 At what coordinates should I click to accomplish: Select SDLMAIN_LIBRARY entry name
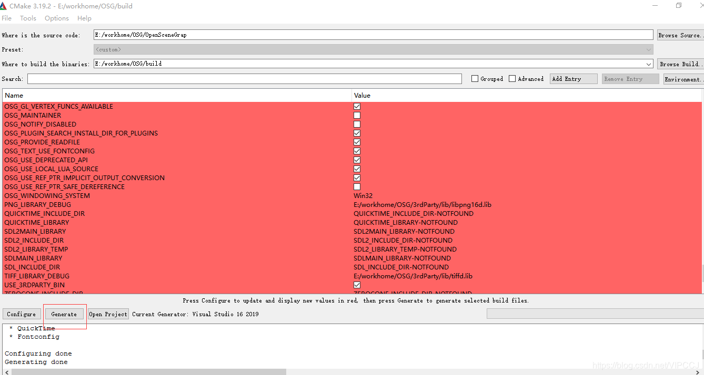click(33, 258)
